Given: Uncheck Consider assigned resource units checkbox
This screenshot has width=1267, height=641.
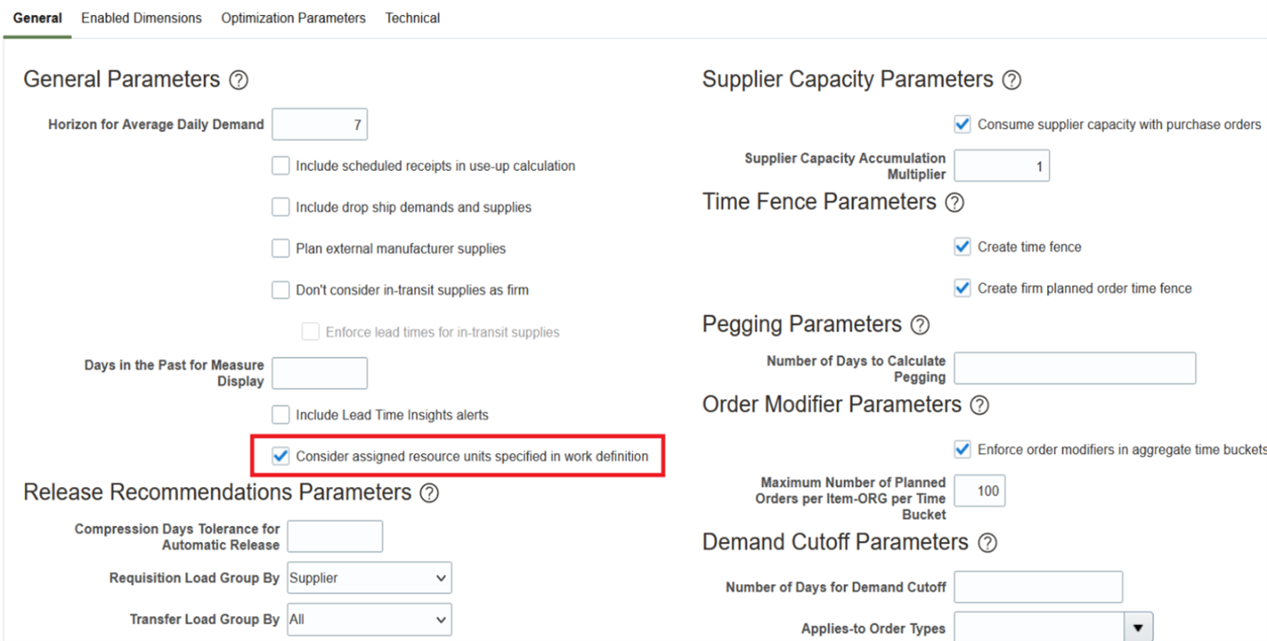Looking at the screenshot, I should [x=281, y=456].
